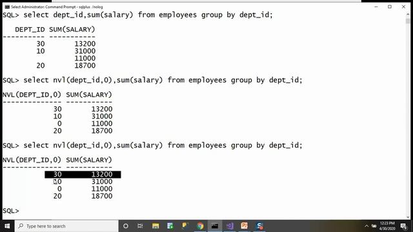Click the DEPT_ID column header
Image resolution: width=413 pixels, height=232 pixels.
[30, 30]
